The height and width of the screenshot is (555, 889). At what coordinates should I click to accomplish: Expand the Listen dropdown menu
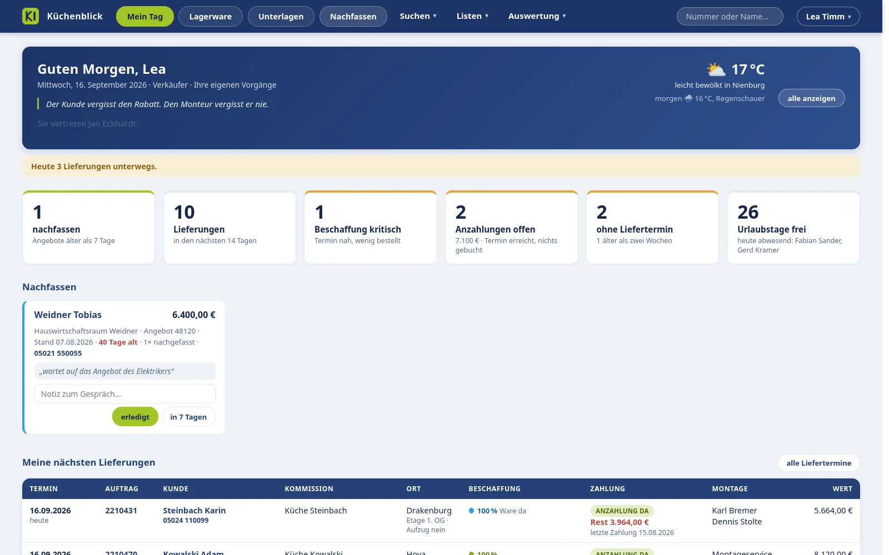[472, 16]
